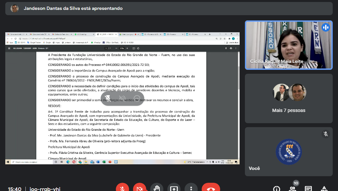Viewport: 338px width, 191px height.
Task: Open Opera browser from the shared taskbar
Action: [74, 162]
